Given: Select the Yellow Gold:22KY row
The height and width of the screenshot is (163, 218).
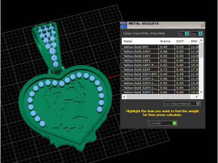Looking at the screenshot, I should point(160,69).
